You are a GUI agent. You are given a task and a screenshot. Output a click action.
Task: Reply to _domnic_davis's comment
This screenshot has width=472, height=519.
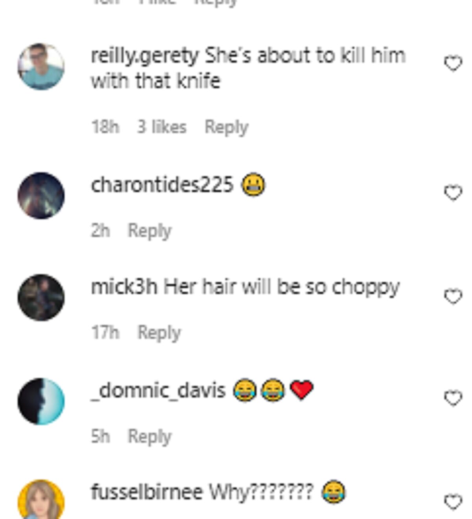pos(150,437)
